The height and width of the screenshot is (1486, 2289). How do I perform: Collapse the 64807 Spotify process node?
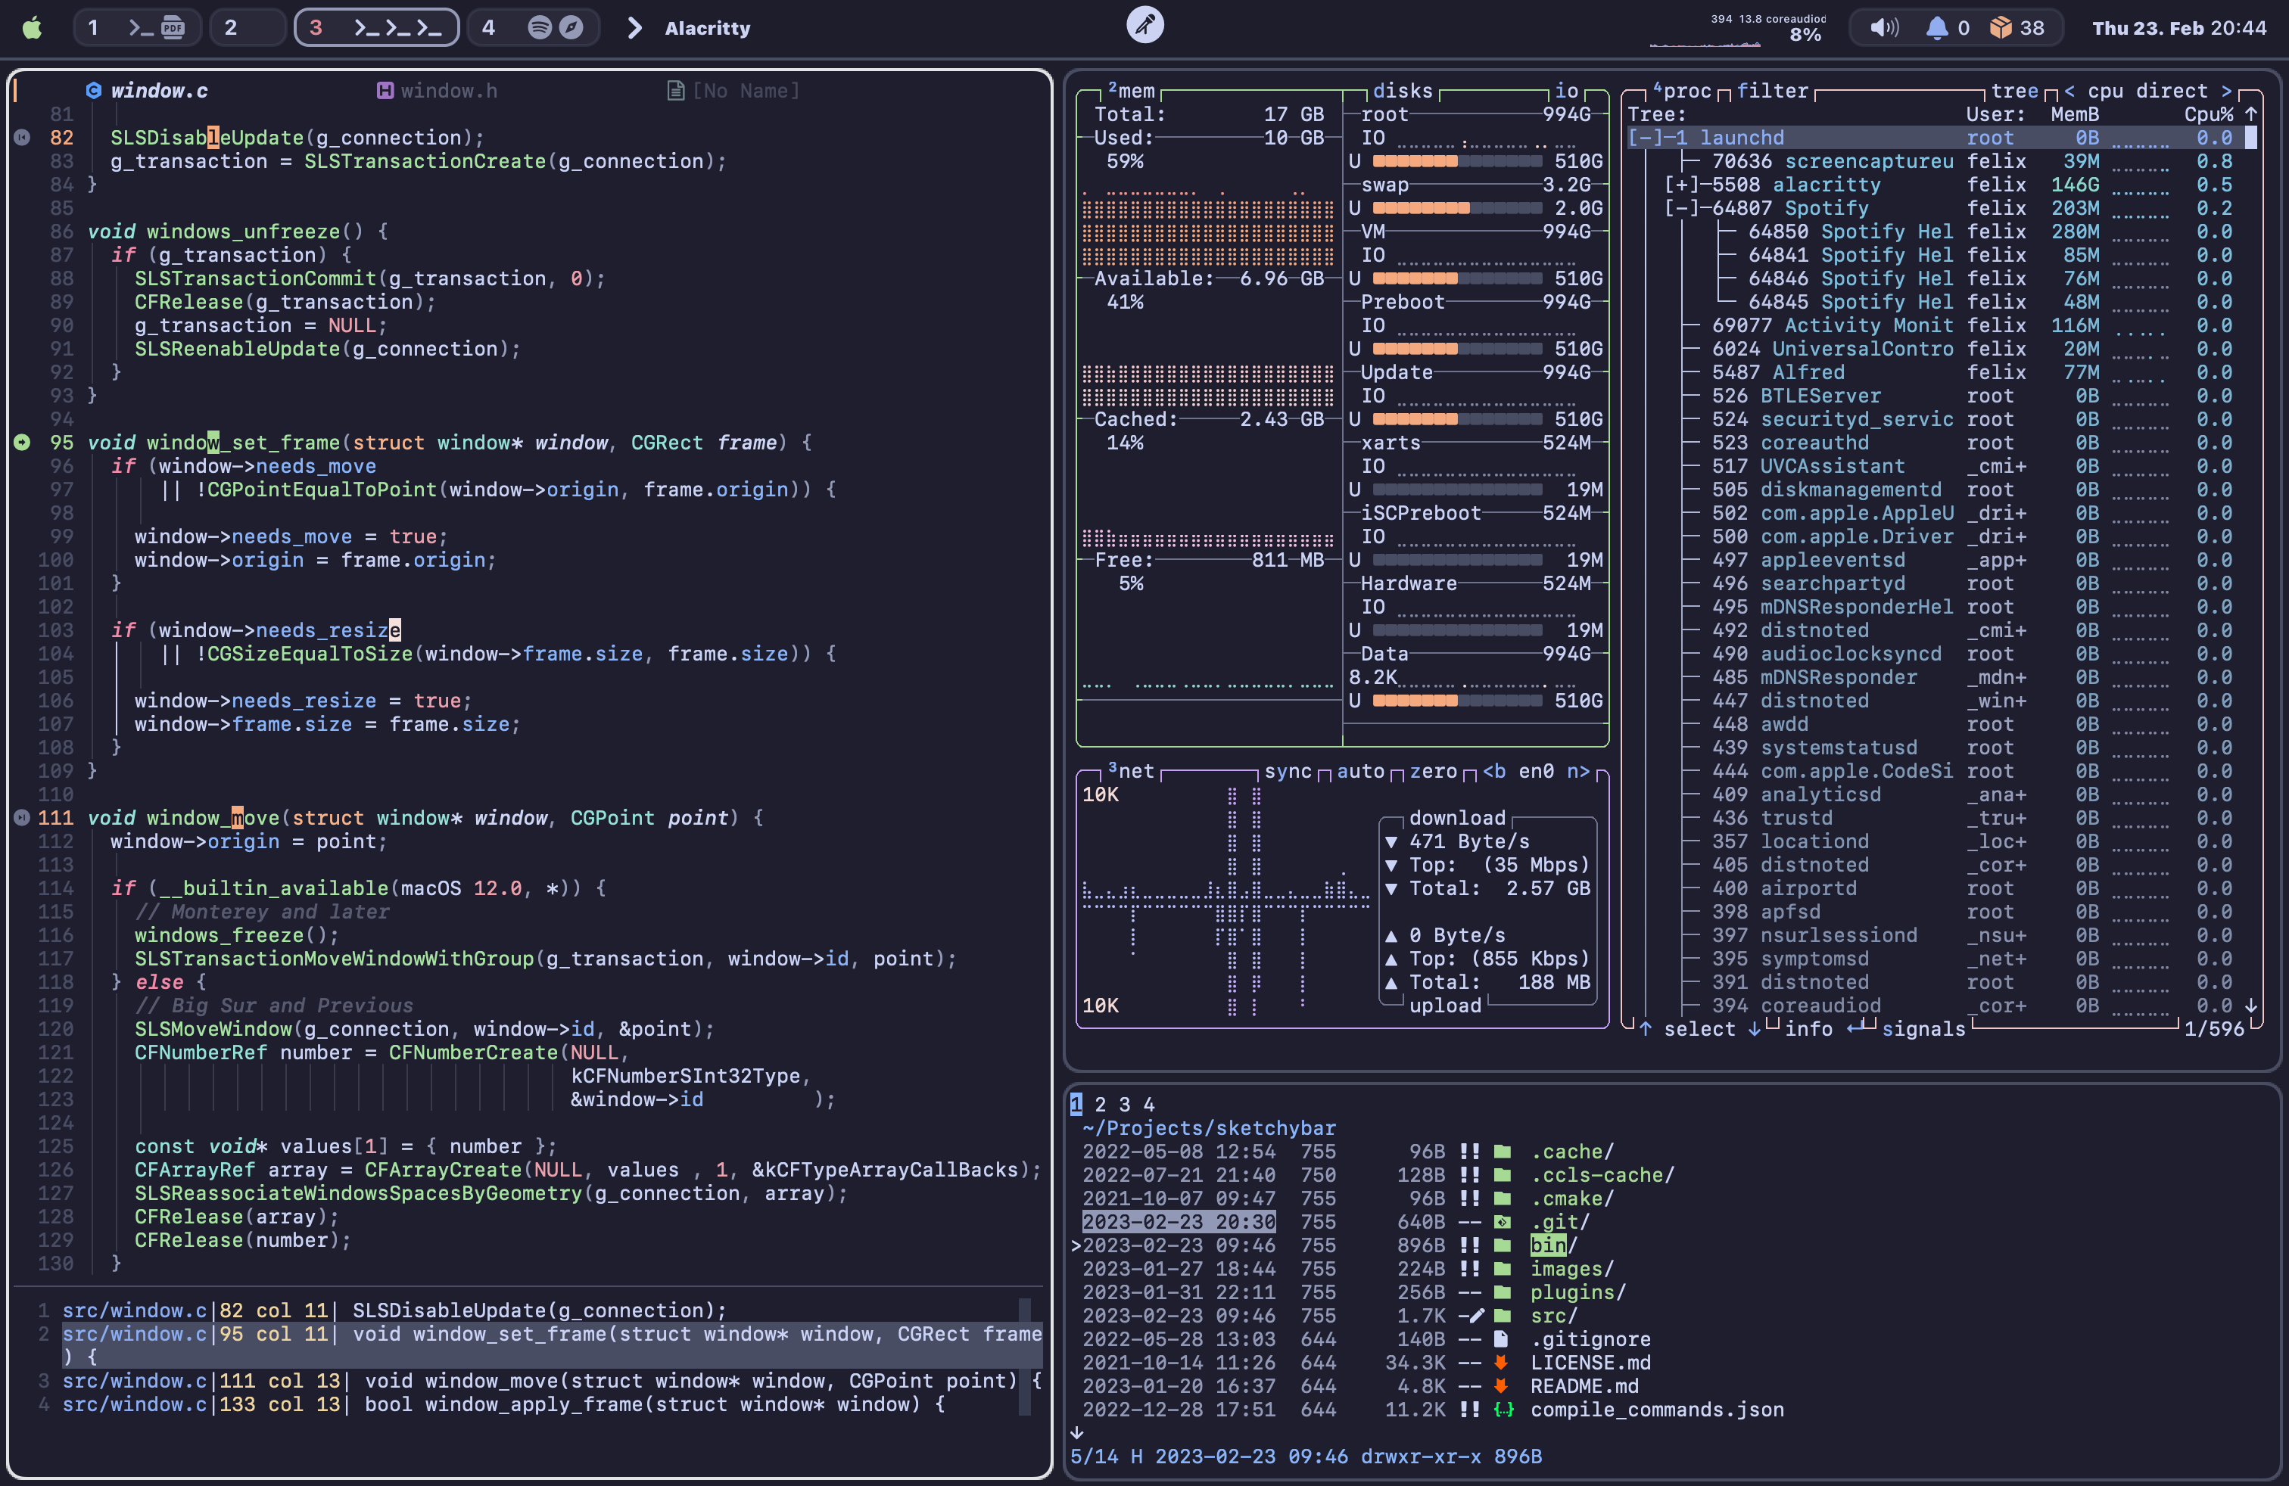(1682, 207)
